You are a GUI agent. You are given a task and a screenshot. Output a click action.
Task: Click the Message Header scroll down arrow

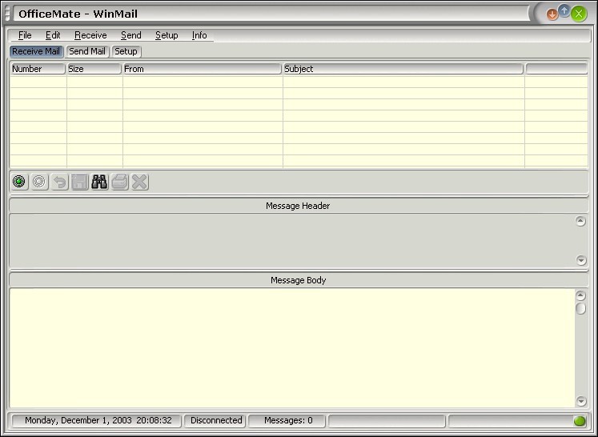[581, 260]
